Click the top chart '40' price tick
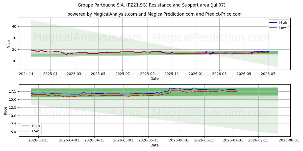 click(15, 26)
